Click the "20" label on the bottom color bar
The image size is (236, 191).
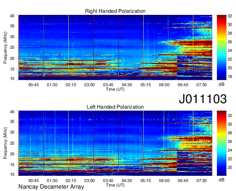click(x=230, y=167)
